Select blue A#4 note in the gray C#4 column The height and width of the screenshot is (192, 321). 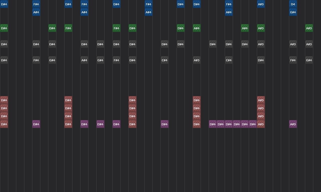click(229, 12)
